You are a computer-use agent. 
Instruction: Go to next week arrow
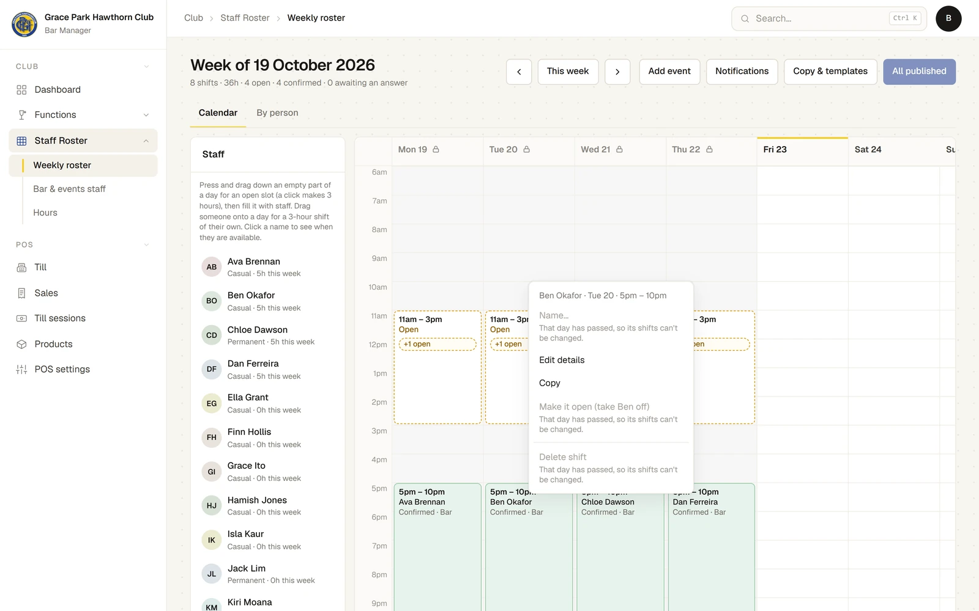tap(617, 71)
